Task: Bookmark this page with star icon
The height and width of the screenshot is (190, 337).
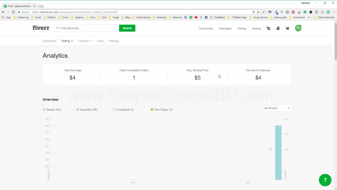Action: (x=258, y=12)
